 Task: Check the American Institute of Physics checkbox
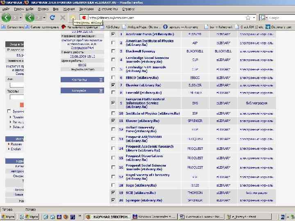(113, 43)
